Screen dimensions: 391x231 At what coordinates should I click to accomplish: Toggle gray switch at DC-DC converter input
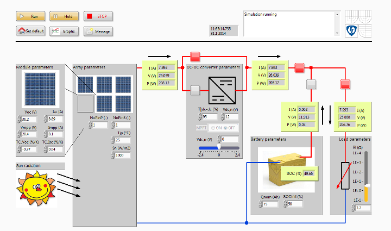195,90
